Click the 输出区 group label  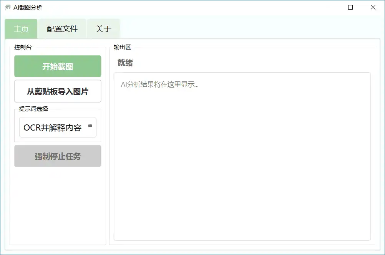pyautogui.click(x=122, y=47)
